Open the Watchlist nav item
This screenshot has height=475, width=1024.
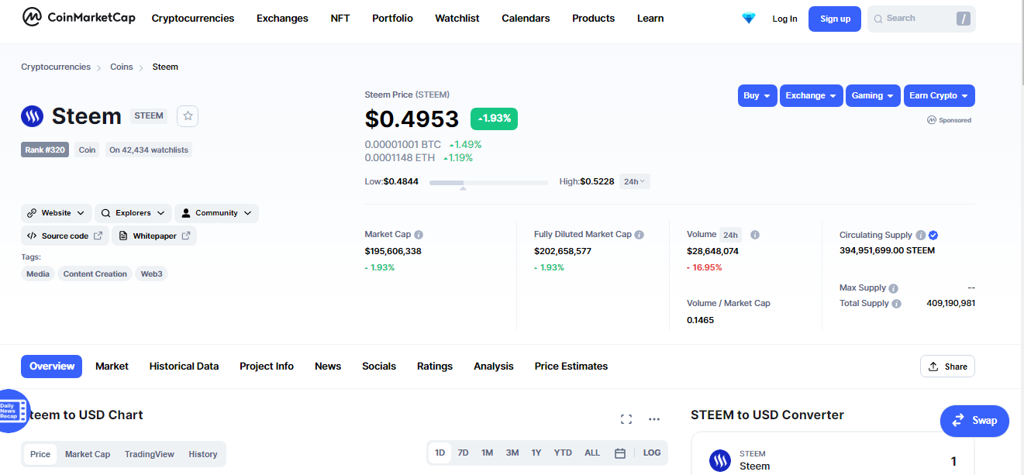coord(457,18)
